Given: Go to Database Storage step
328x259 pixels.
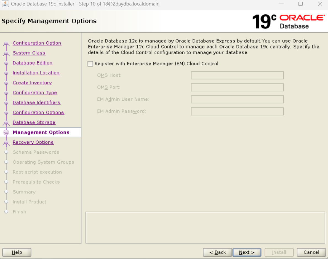Looking at the screenshot, I should point(34,122).
